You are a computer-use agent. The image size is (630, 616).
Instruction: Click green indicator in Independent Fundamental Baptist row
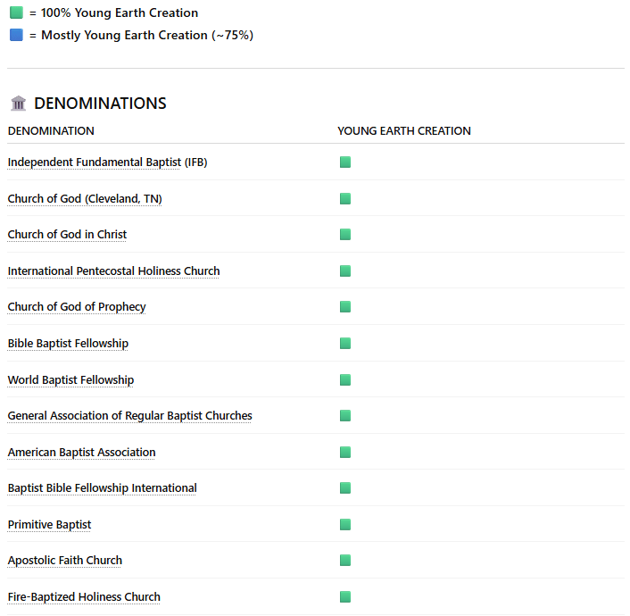click(345, 162)
